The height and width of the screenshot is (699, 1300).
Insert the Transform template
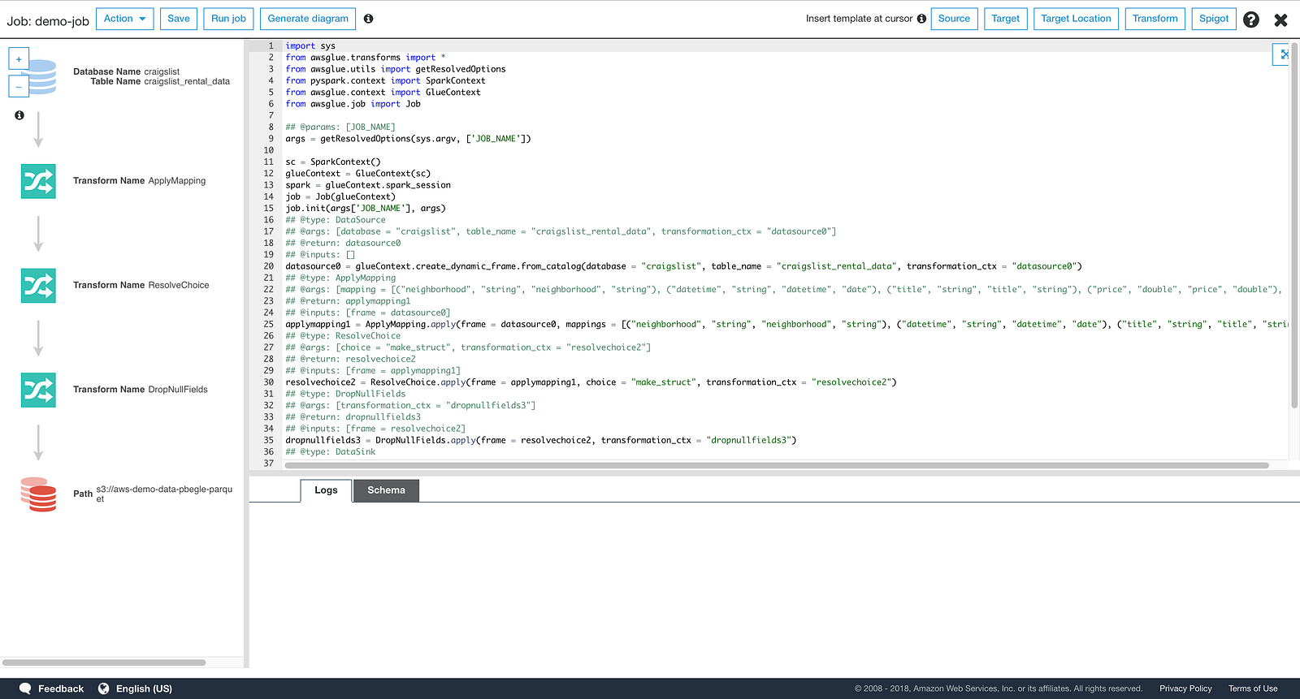coord(1155,19)
